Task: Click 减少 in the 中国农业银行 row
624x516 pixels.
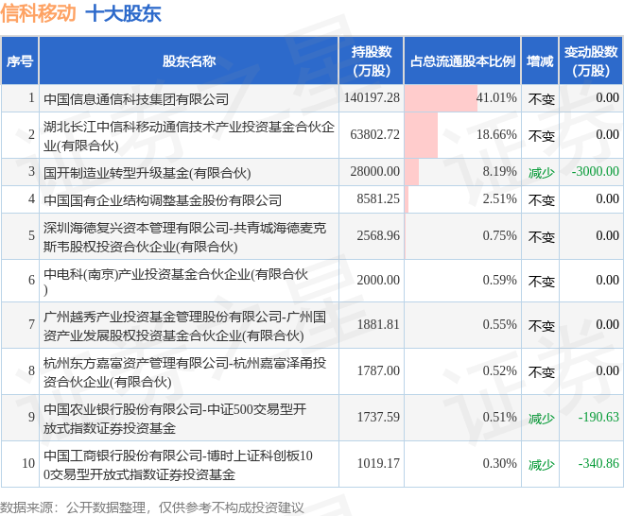Action: click(541, 418)
